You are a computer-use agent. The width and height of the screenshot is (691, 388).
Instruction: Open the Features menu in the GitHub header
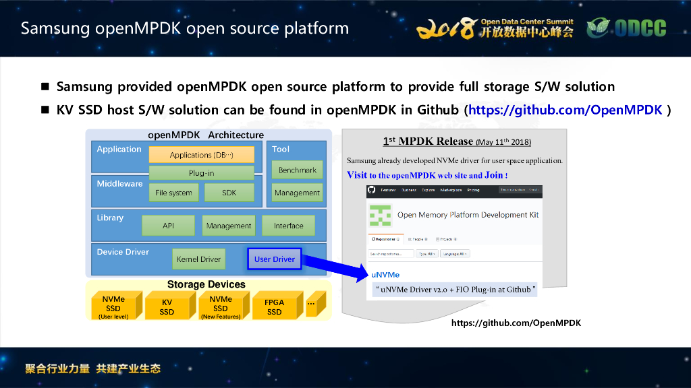click(x=389, y=190)
